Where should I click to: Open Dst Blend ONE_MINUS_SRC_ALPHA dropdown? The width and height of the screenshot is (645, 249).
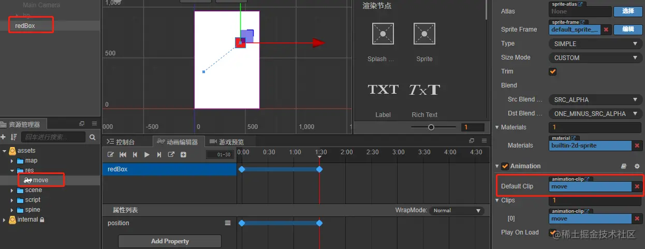click(595, 114)
